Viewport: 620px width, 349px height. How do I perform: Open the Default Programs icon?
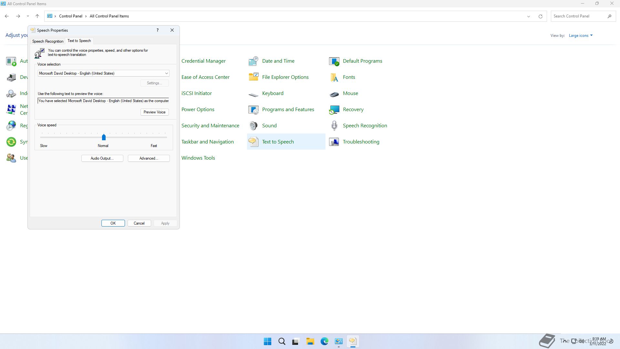click(x=334, y=61)
